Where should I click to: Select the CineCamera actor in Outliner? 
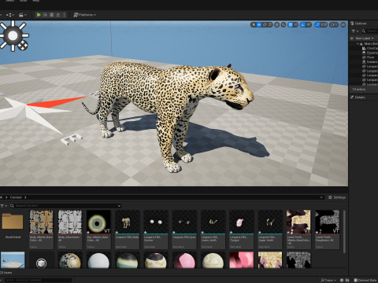click(370, 48)
